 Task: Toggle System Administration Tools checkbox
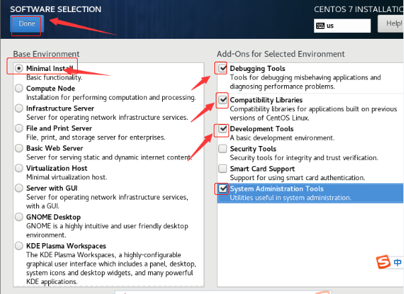pos(222,189)
